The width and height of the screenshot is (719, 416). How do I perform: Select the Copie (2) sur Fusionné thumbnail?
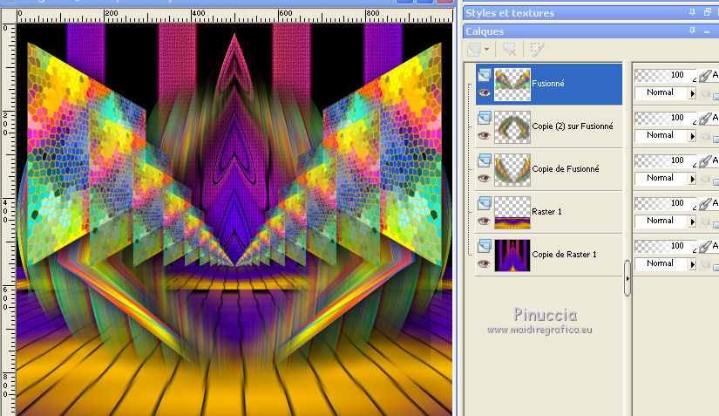click(512, 127)
